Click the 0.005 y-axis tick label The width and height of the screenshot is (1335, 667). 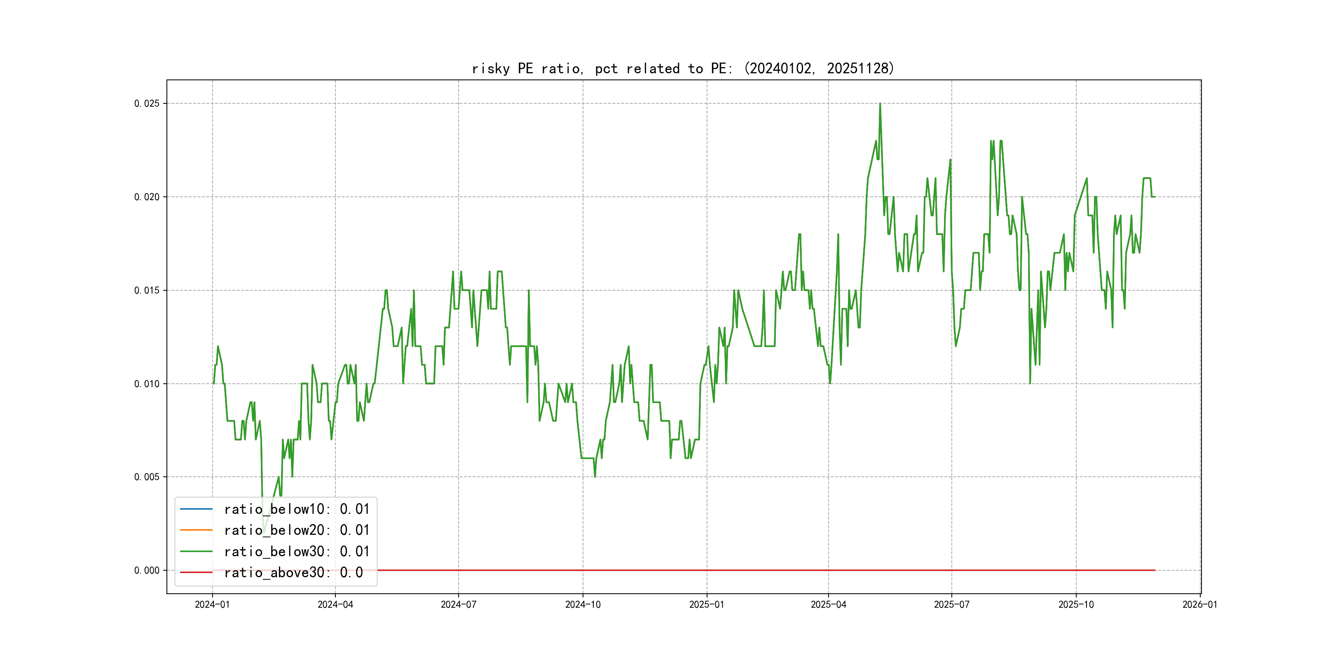[x=147, y=477]
